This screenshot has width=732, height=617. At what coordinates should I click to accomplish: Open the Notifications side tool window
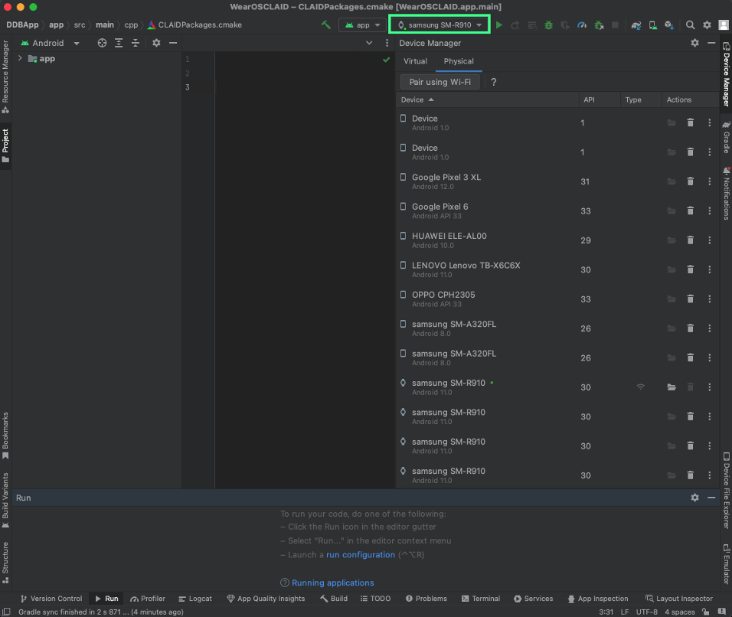(727, 193)
